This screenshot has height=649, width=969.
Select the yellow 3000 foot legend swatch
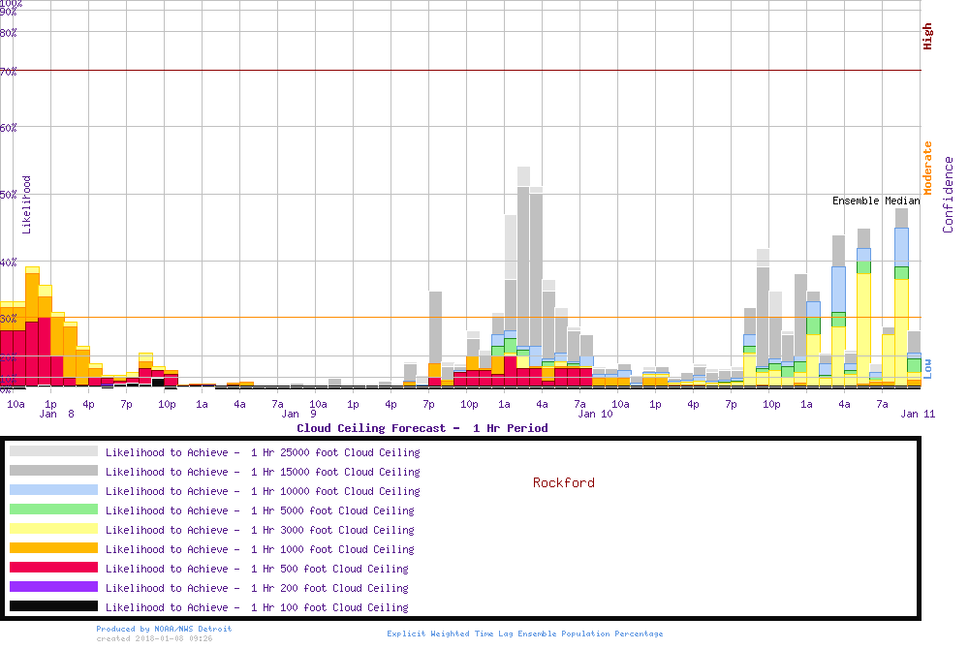click(x=53, y=529)
